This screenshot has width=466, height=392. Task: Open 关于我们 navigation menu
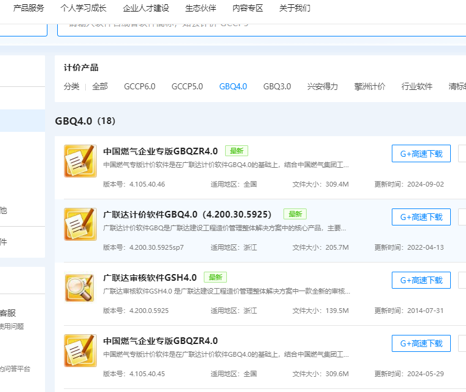pos(294,8)
